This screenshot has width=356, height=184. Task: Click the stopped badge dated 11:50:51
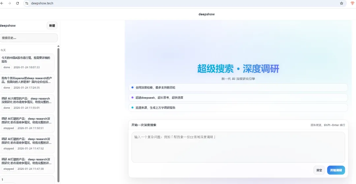point(9,128)
